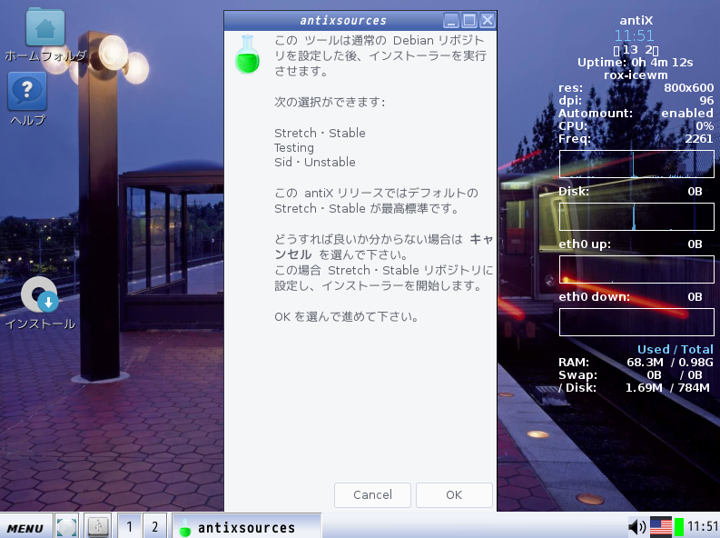
Task: Open the MENU start button
Action: click(25, 527)
